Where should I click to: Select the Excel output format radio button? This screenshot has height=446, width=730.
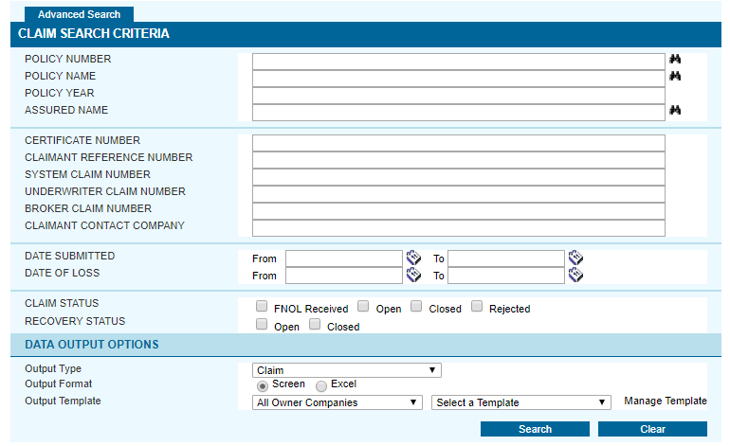(321, 385)
